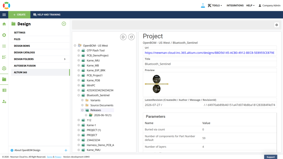Click the green Create button
Screen dimensions: 283x159
pos(19,15)
